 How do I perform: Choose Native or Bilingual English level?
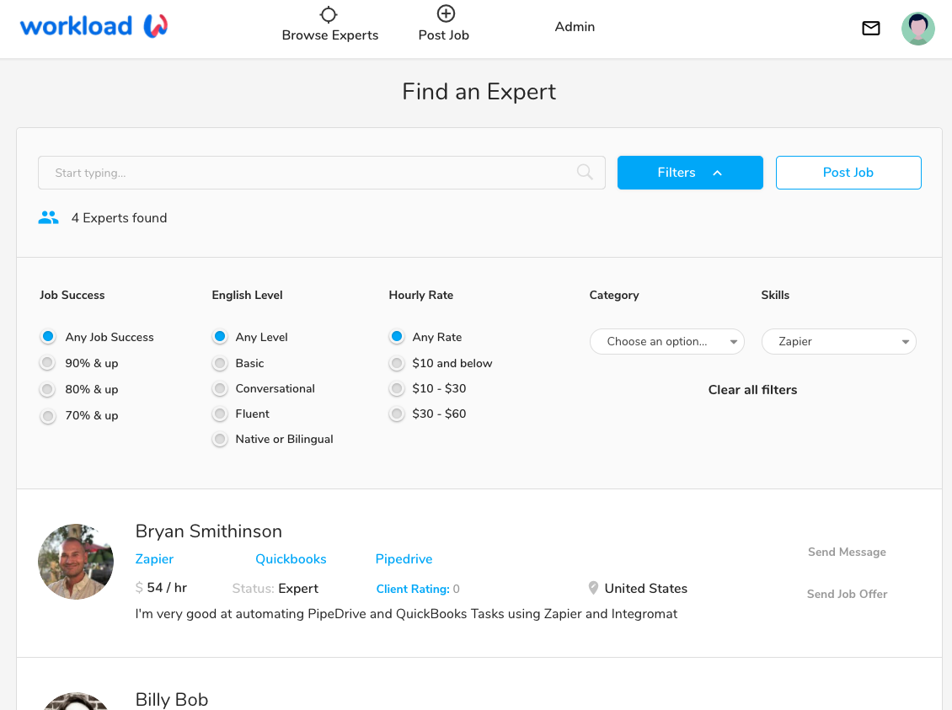pyautogui.click(x=220, y=439)
